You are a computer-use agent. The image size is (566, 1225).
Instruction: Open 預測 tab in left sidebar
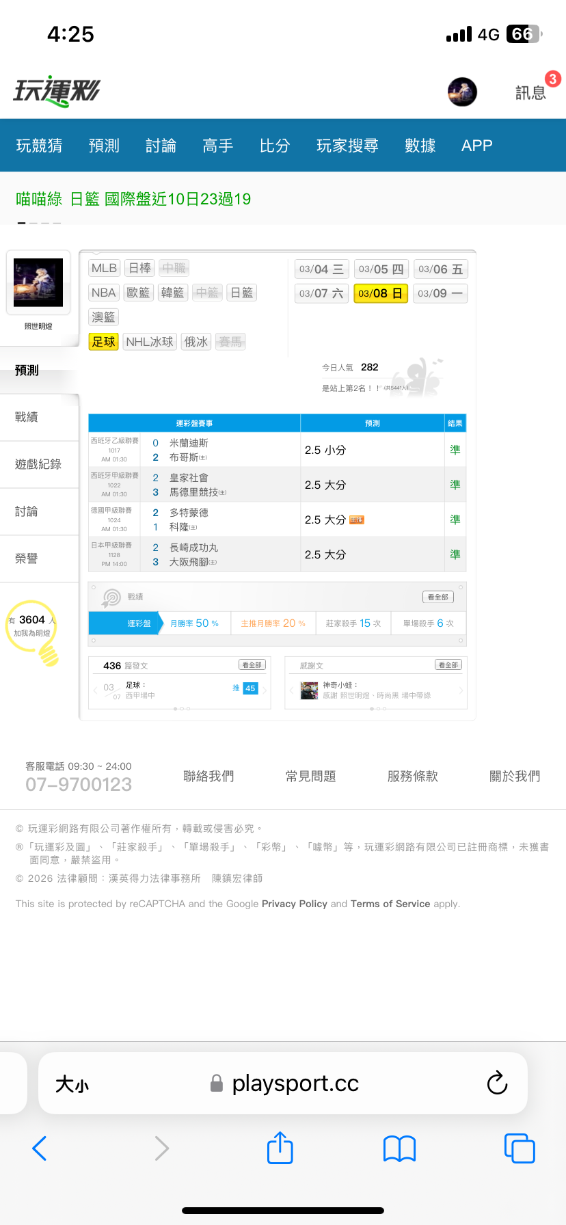point(39,370)
